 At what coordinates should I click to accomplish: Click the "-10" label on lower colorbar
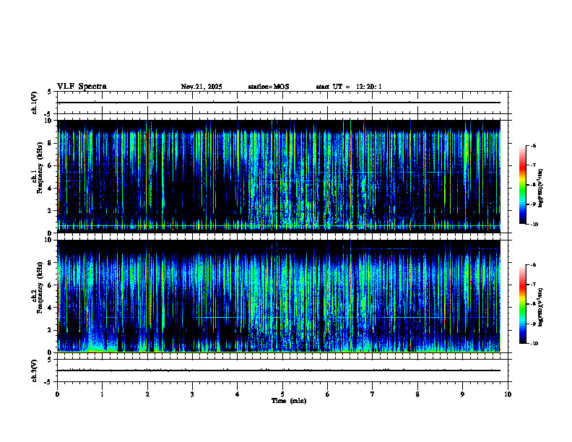[534, 343]
